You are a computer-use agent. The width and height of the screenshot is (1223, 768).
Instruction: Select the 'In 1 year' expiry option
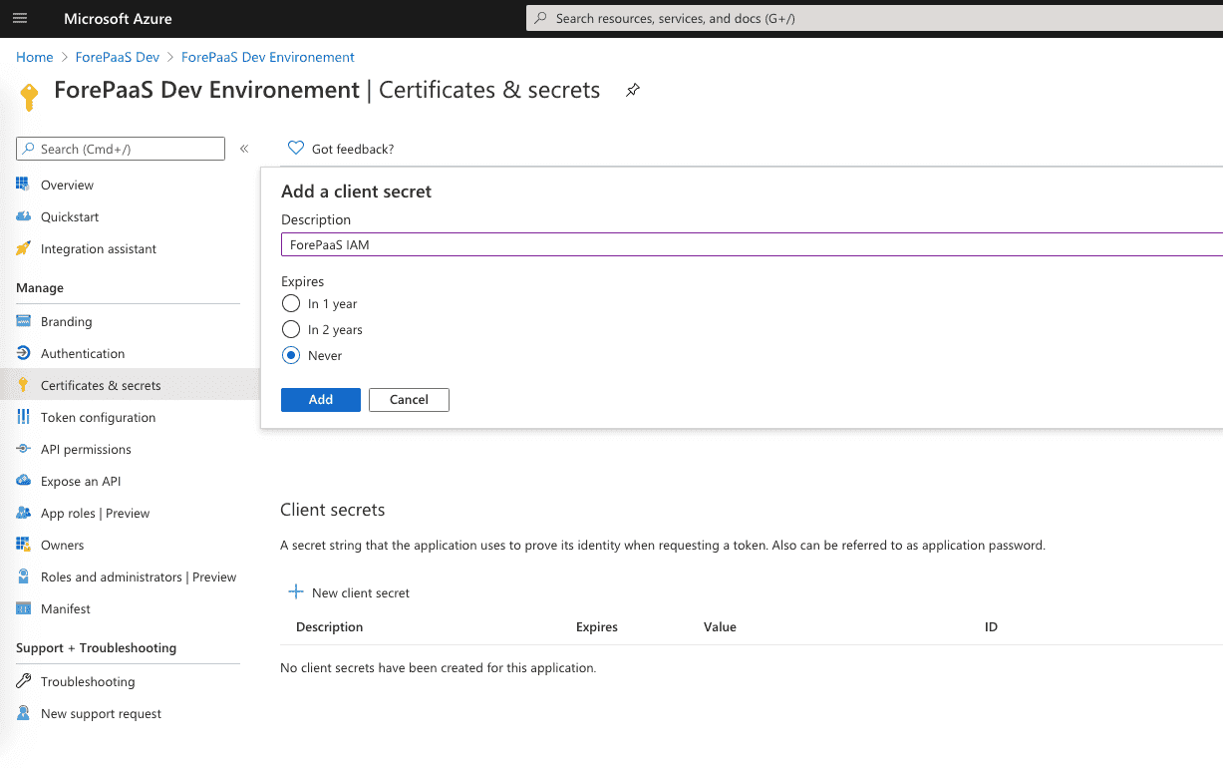click(x=291, y=303)
